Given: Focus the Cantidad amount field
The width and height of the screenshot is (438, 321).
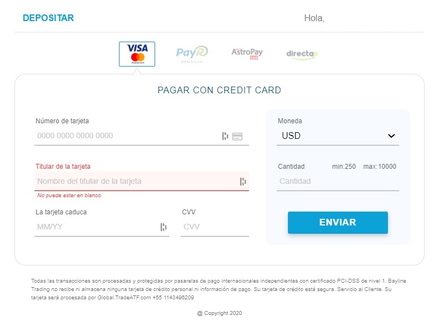Looking at the screenshot, I should pos(338,182).
